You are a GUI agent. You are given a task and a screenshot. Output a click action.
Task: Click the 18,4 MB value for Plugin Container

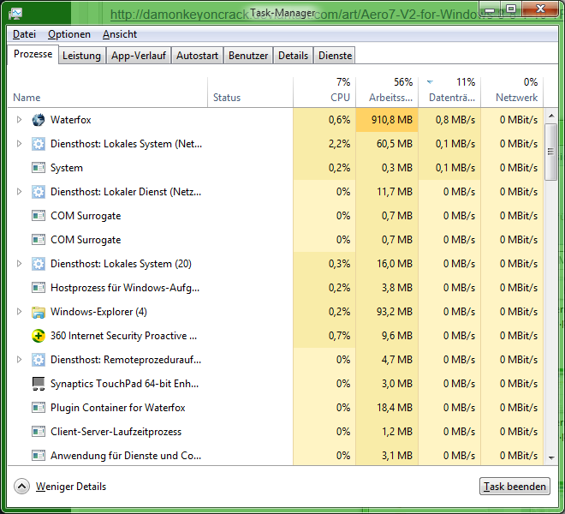(x=394, y=408)
